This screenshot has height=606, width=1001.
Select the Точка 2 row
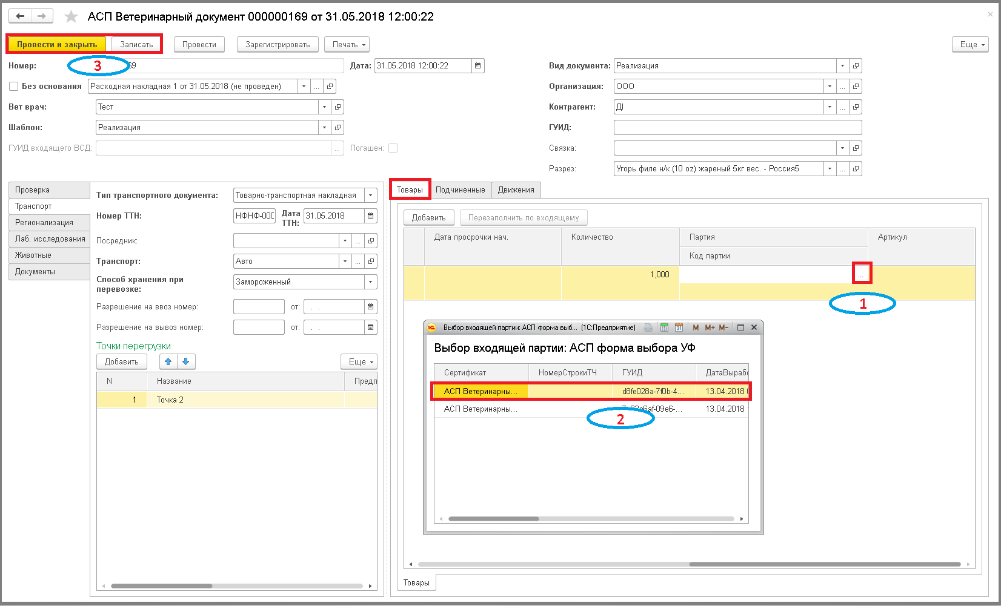point(237,400)
